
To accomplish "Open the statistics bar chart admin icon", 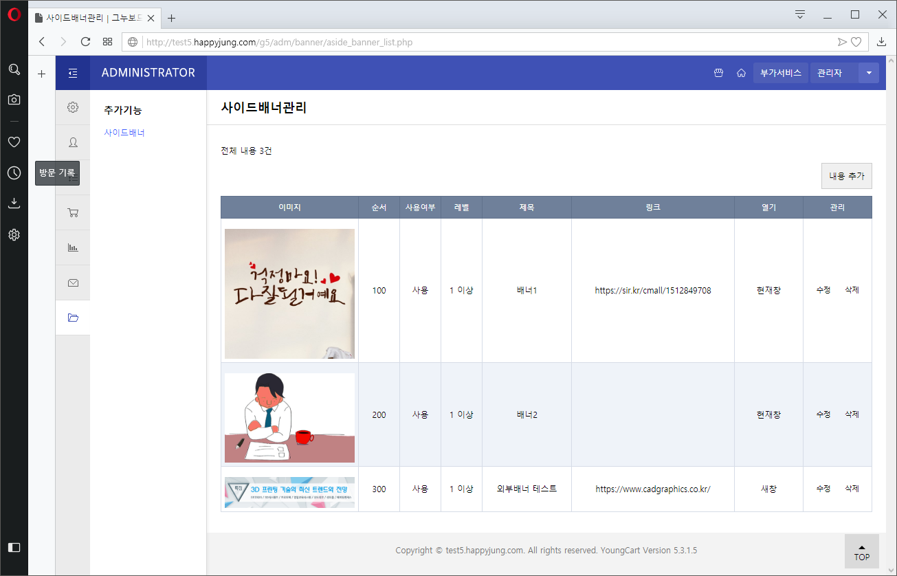I will click(73, 247).
